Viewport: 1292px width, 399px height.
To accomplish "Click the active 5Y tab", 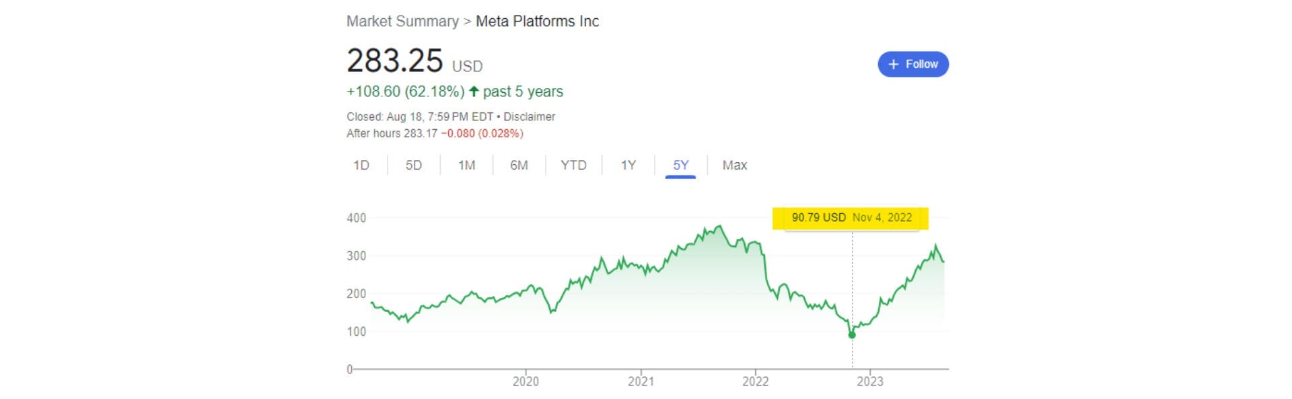I will point(680,166).
